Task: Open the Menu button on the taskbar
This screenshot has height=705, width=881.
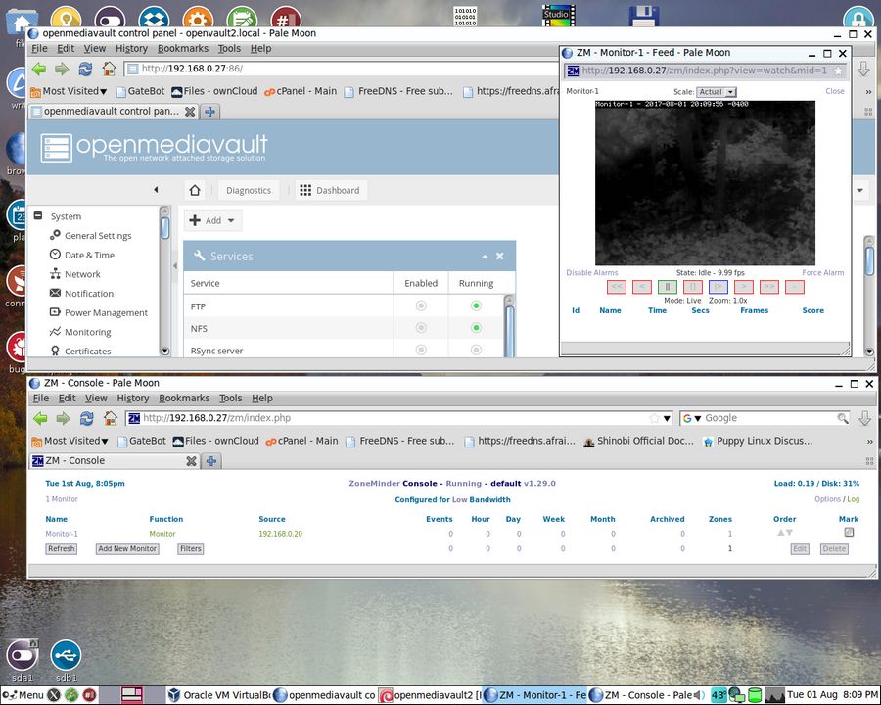Action: coord(24,695)
